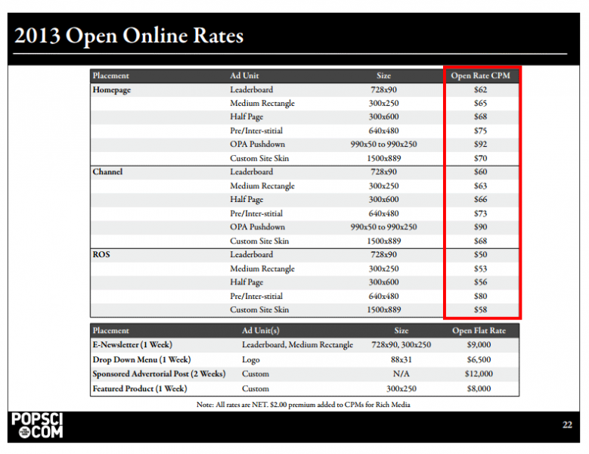Screen dimensions: 589x454
Task: Click the page number 22
Action: pyautogui.click(x=567, y=424)
